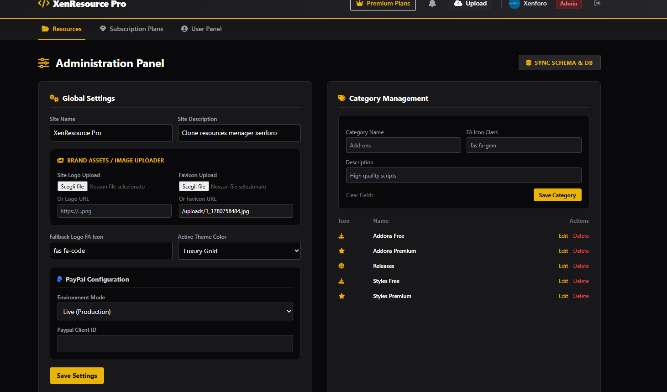Click the download icon for Addons Free

pos(341,236)
